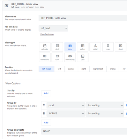Image resolution: width=127 pixels, height=139 pixels.
Task: Select the map view type
Action: point(108,47)
